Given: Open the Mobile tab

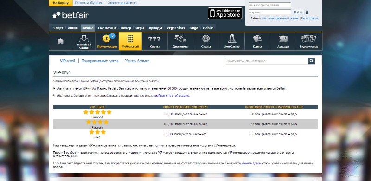Looking at the screenshot, I should pos(208,28).
